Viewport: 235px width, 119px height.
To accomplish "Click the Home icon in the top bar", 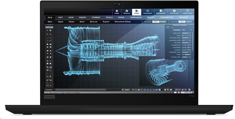I will click(x=117, y=12).
